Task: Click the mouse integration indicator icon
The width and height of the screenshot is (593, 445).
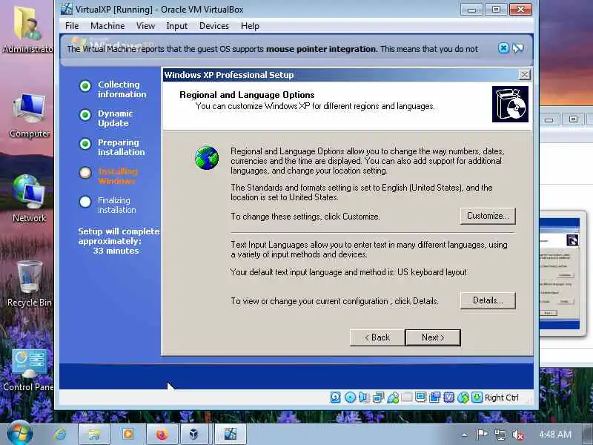Action: tap(463, 397)
